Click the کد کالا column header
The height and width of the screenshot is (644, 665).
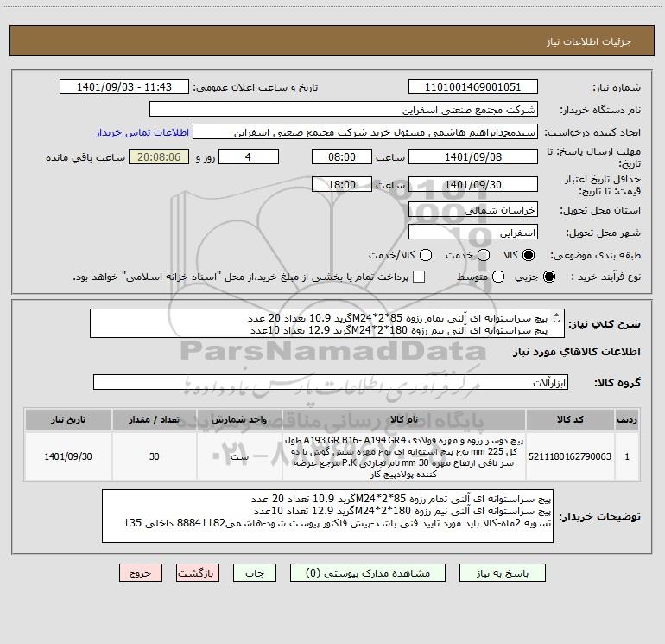coord(570,419)
